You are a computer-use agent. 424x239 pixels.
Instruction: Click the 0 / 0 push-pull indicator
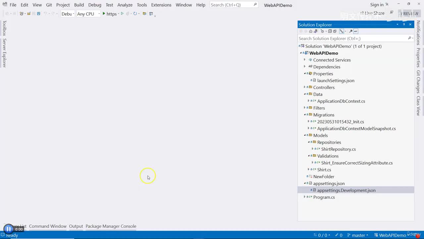(321, 235)
